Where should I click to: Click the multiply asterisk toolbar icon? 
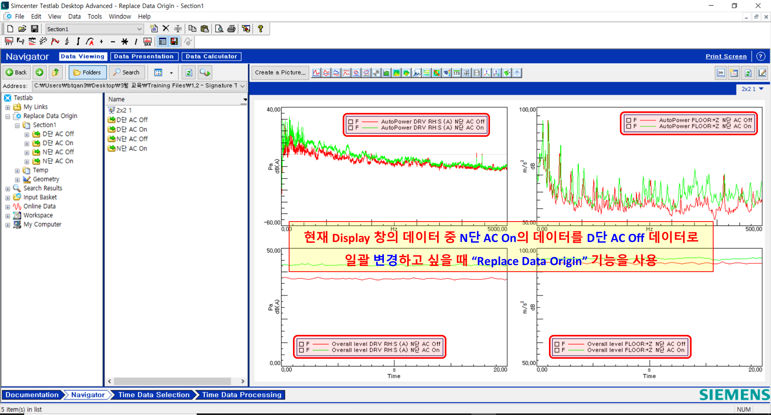[x=125, y=41]
